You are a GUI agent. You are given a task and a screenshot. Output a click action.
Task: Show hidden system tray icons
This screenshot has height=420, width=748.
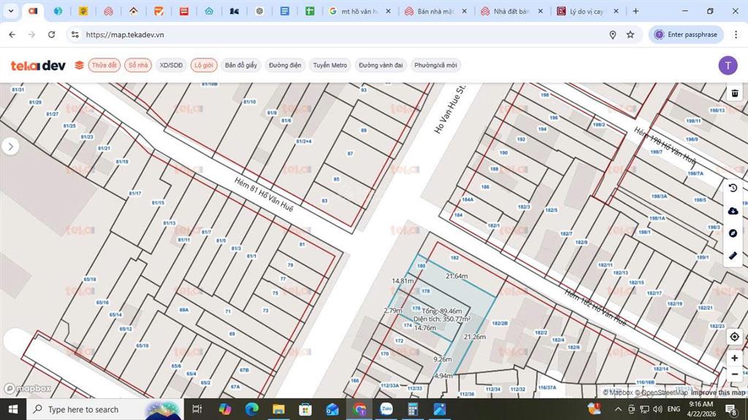tap(618, 409)
